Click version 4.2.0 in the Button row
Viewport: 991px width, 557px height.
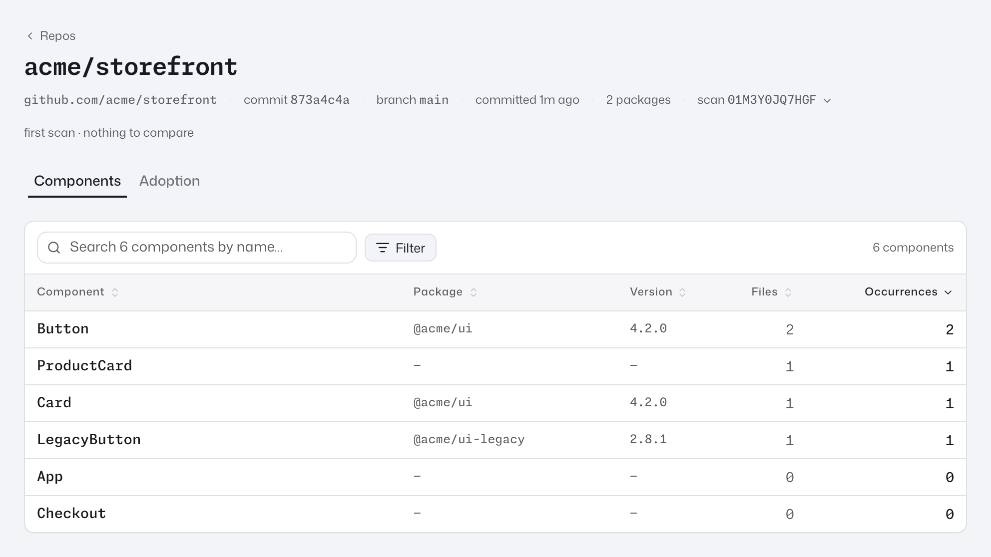tap(648, 328)
